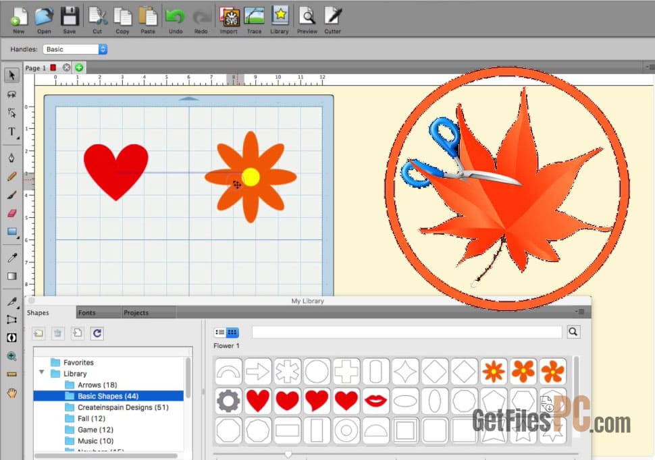655x460 pixels.
Task: Select the Brush tool
Action: (x=11, y=195)
